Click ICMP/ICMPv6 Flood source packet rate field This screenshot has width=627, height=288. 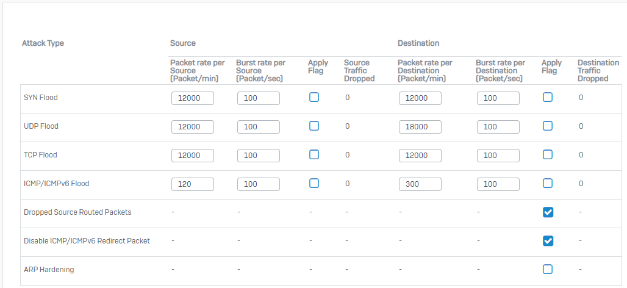193,184
